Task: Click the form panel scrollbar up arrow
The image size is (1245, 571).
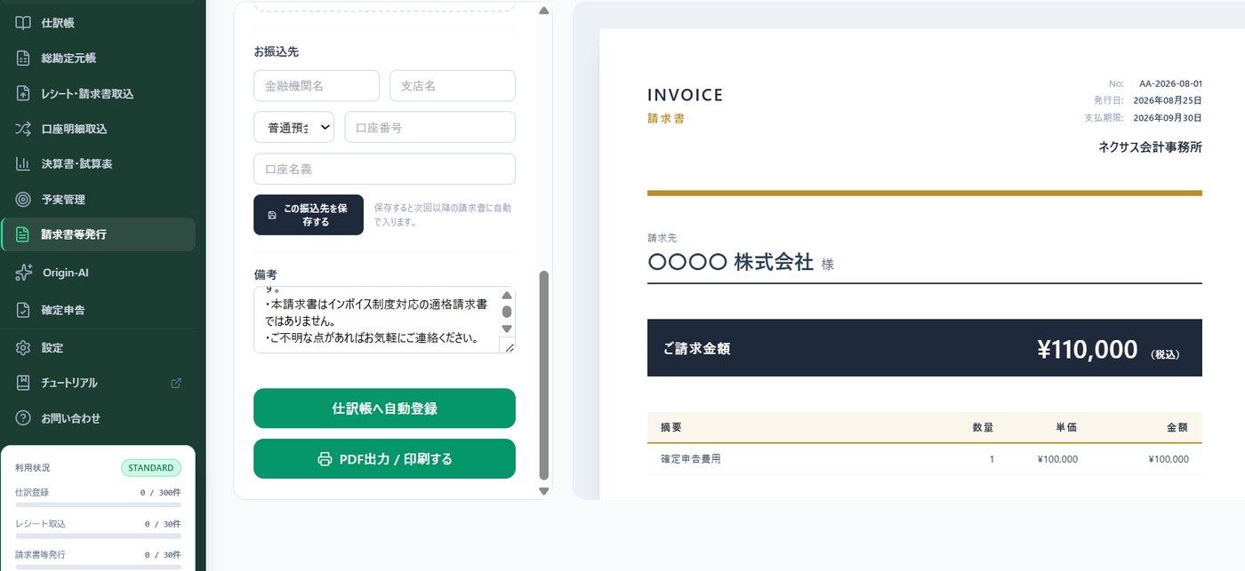Action: click(x=544, y=12)
